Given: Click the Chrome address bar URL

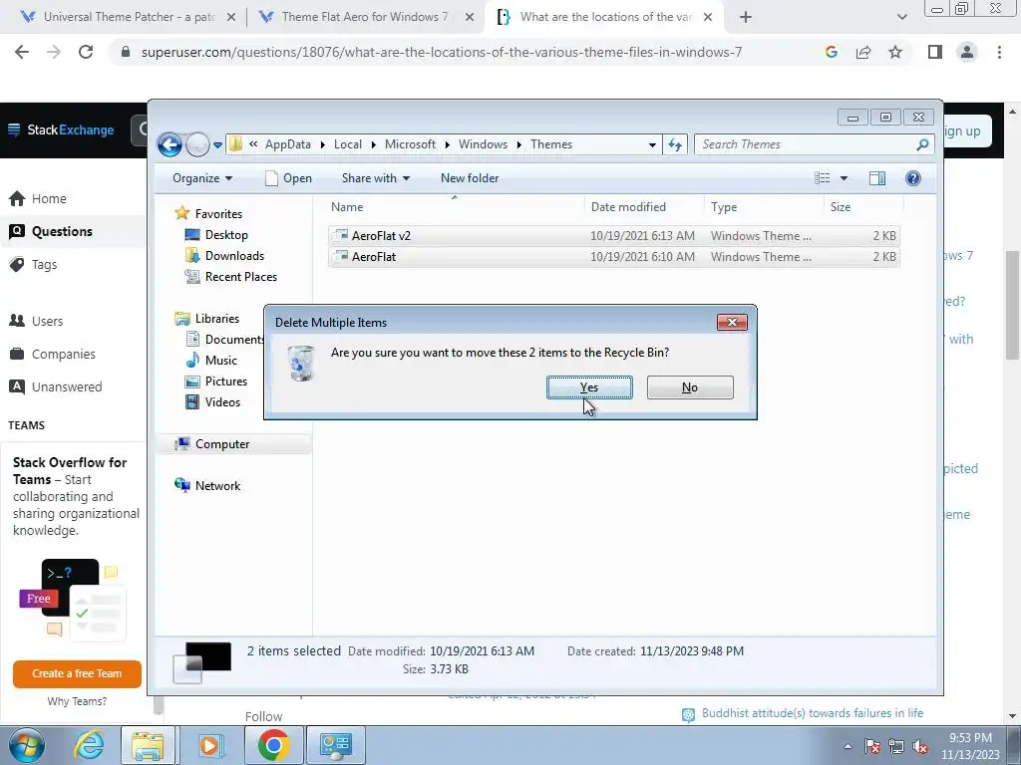Looking at the screenshot, I should coord(442,52).
